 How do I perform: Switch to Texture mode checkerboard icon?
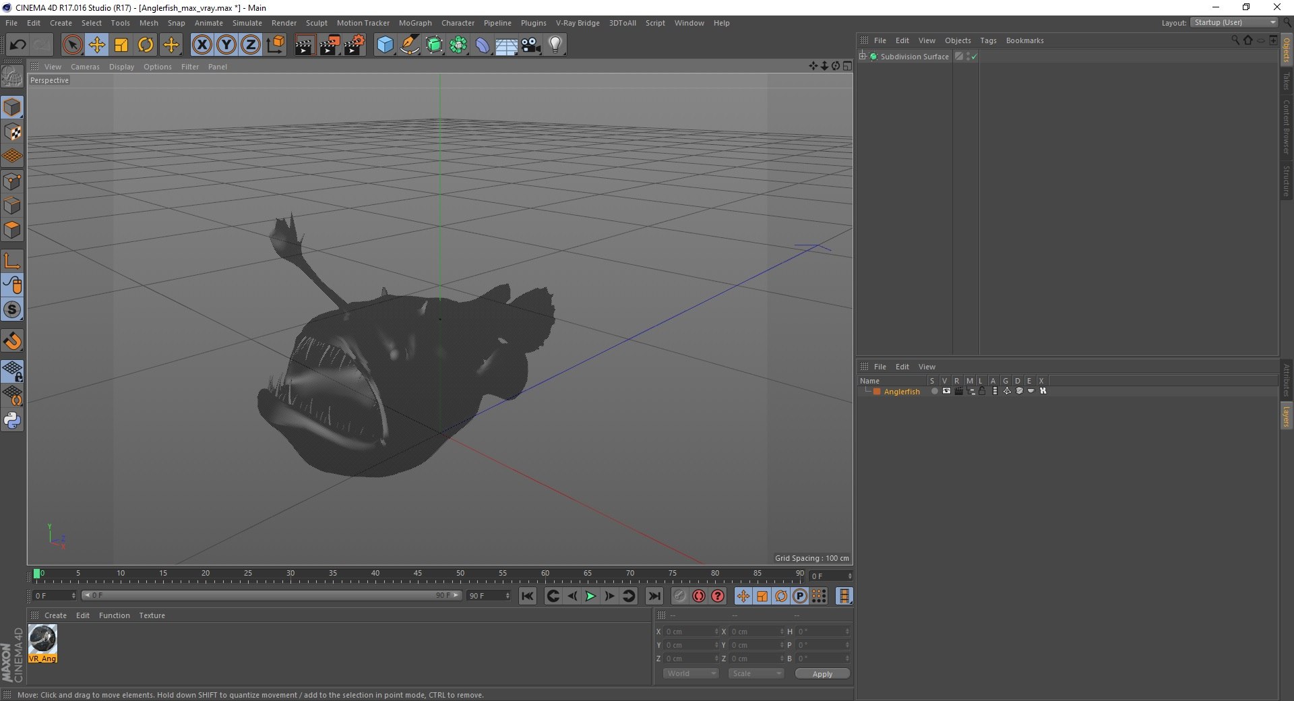pyautogui.click(x=12, y=131)
